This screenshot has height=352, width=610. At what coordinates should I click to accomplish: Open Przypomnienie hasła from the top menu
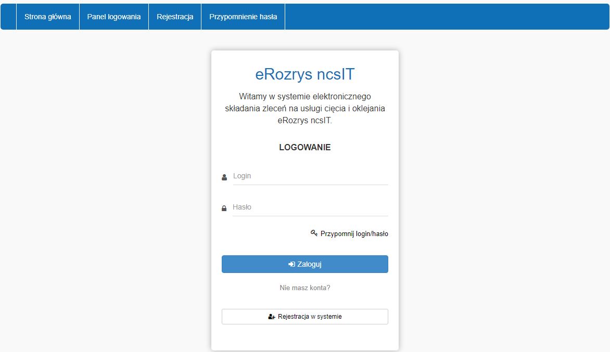coord(243,17)
